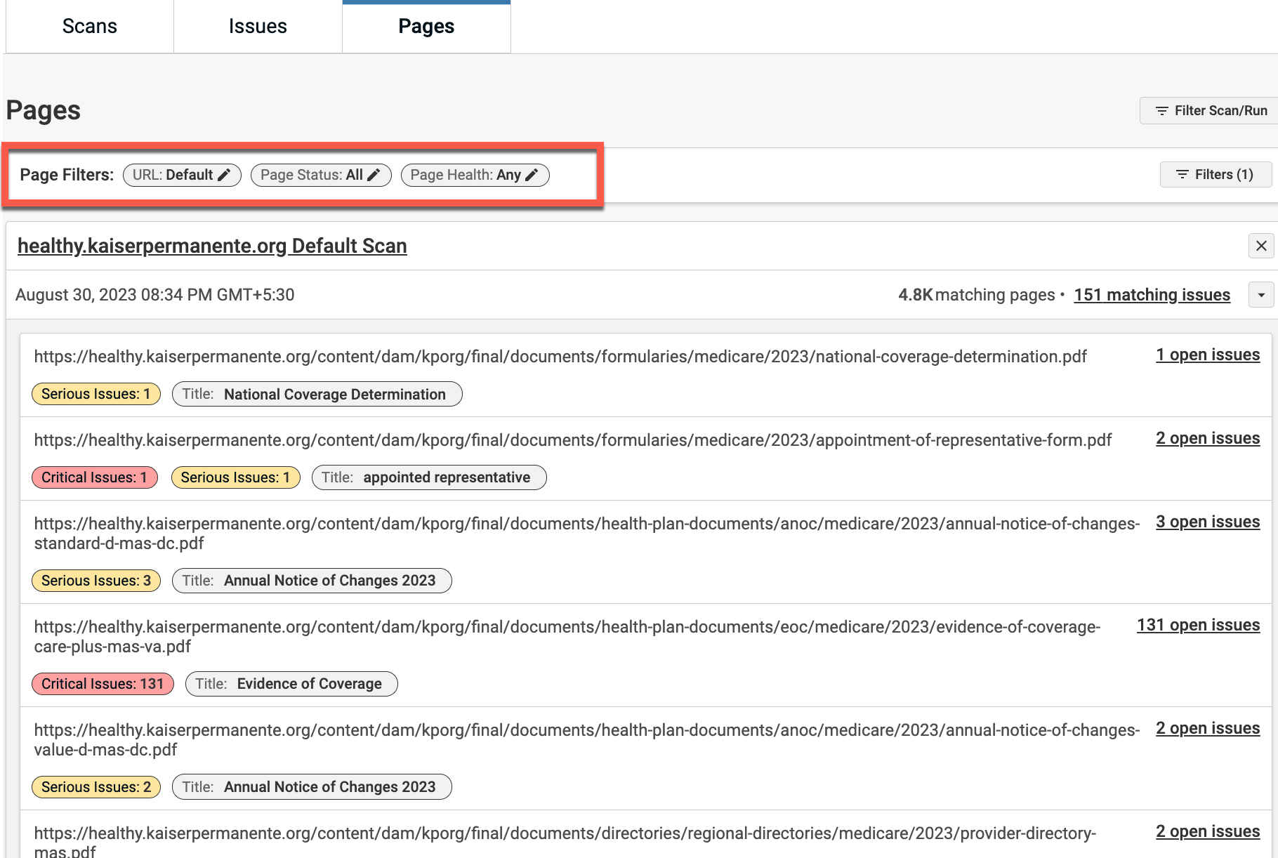Open the 3 open issues link
Screen dimensions: 1278x858
1208,522
